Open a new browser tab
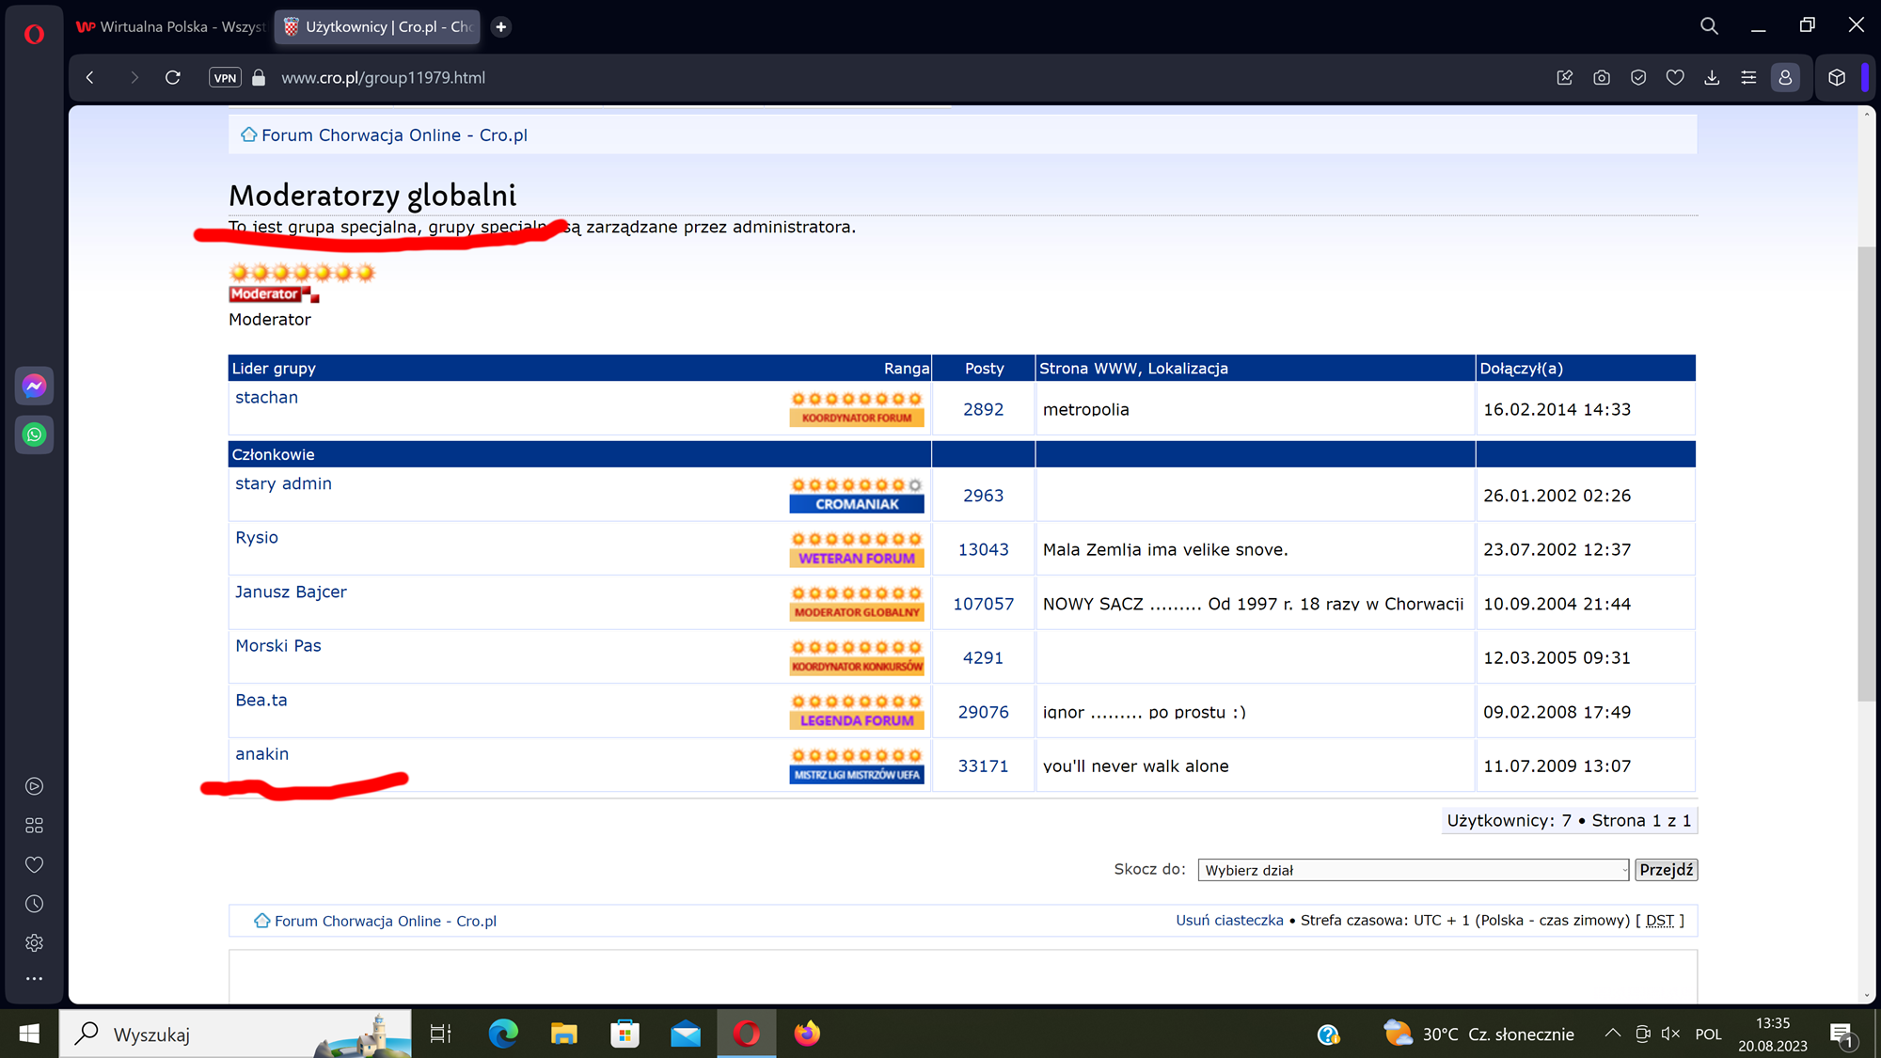 (x=501, y=26)
